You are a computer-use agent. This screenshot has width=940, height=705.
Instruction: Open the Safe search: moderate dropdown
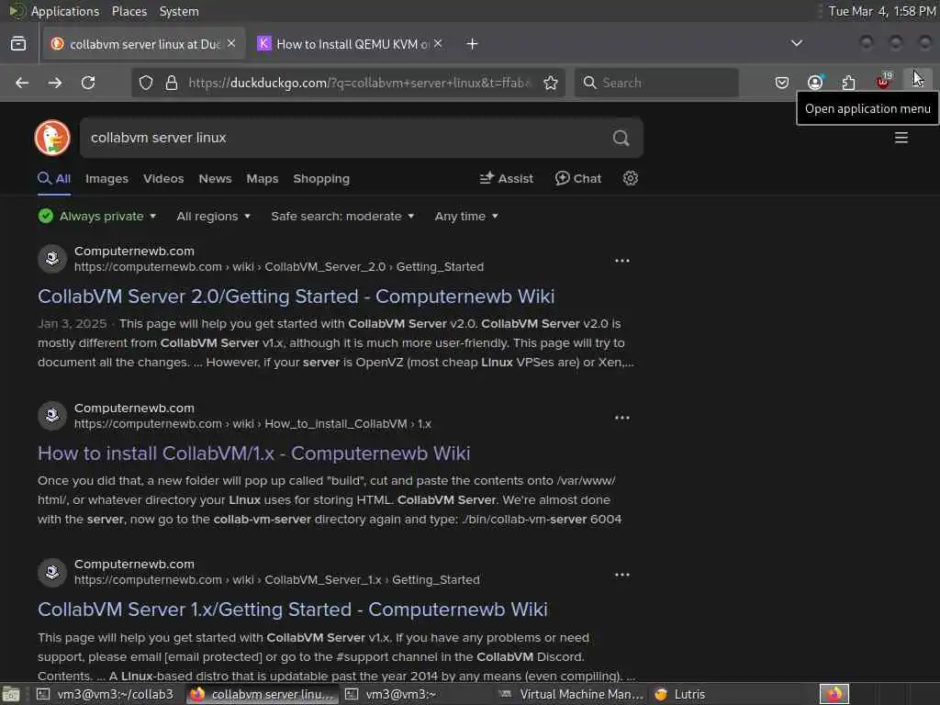point(342,217)
